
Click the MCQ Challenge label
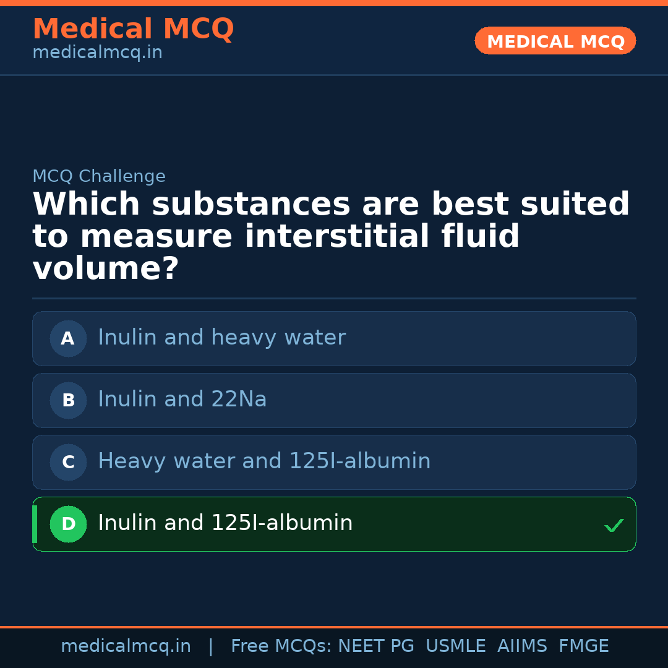click(x=99, y=176)
